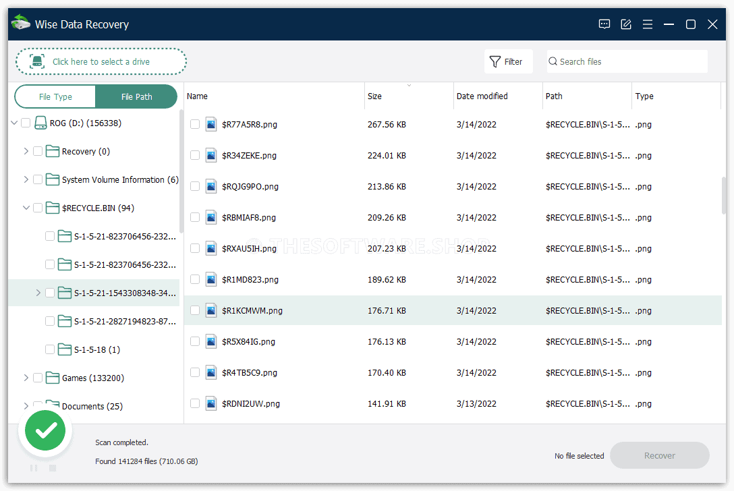
Task: Open the feedback chat icon in title bar
Action: coord(604,24)
